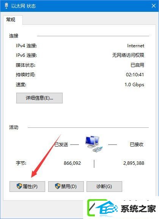Run diagnostics with 诊断(G) button
This screenshot has width=159, height=219.
tap(104, 187)
